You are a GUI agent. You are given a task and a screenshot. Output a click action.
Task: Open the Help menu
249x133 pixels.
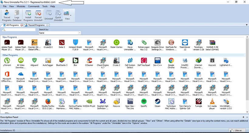tap(53, 6)
